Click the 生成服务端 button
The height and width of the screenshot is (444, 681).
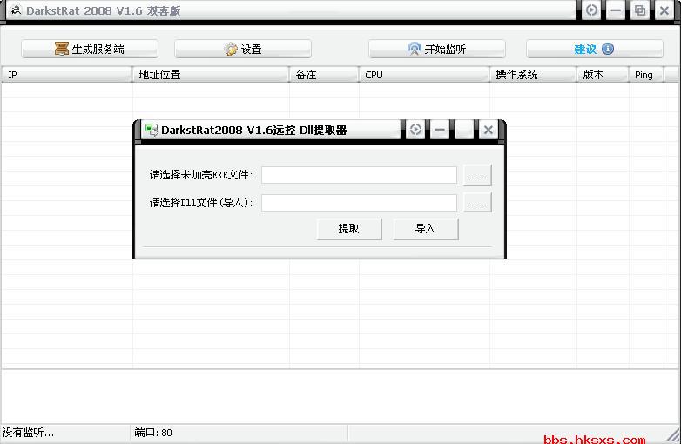click(x=90, y=49)
